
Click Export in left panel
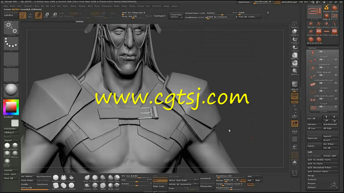coord(11,141)
